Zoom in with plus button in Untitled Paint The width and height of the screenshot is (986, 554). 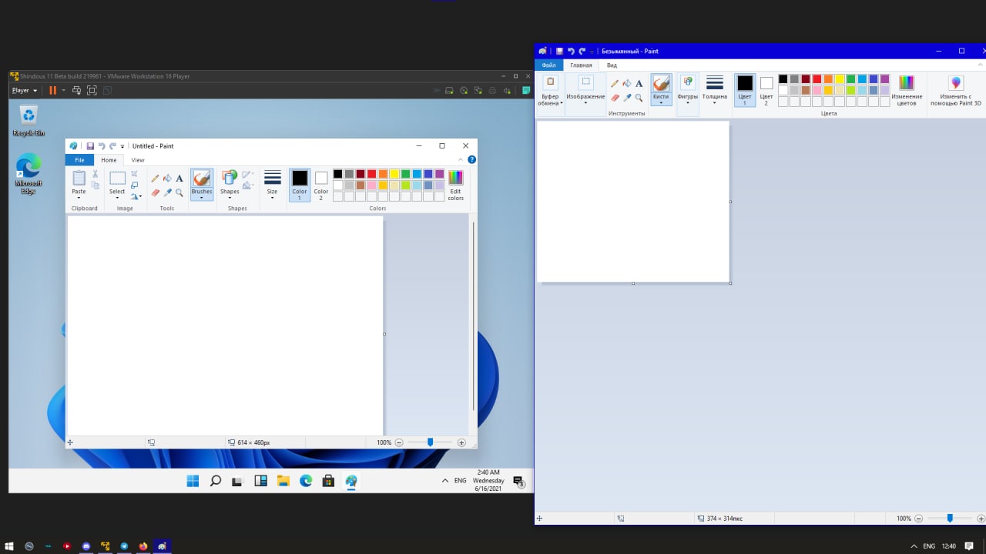(461, 442)
